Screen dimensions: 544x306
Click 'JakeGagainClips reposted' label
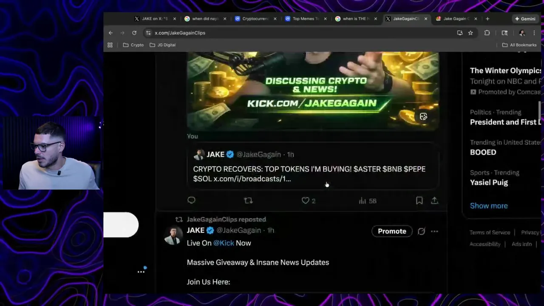click(x=226, y=219)
